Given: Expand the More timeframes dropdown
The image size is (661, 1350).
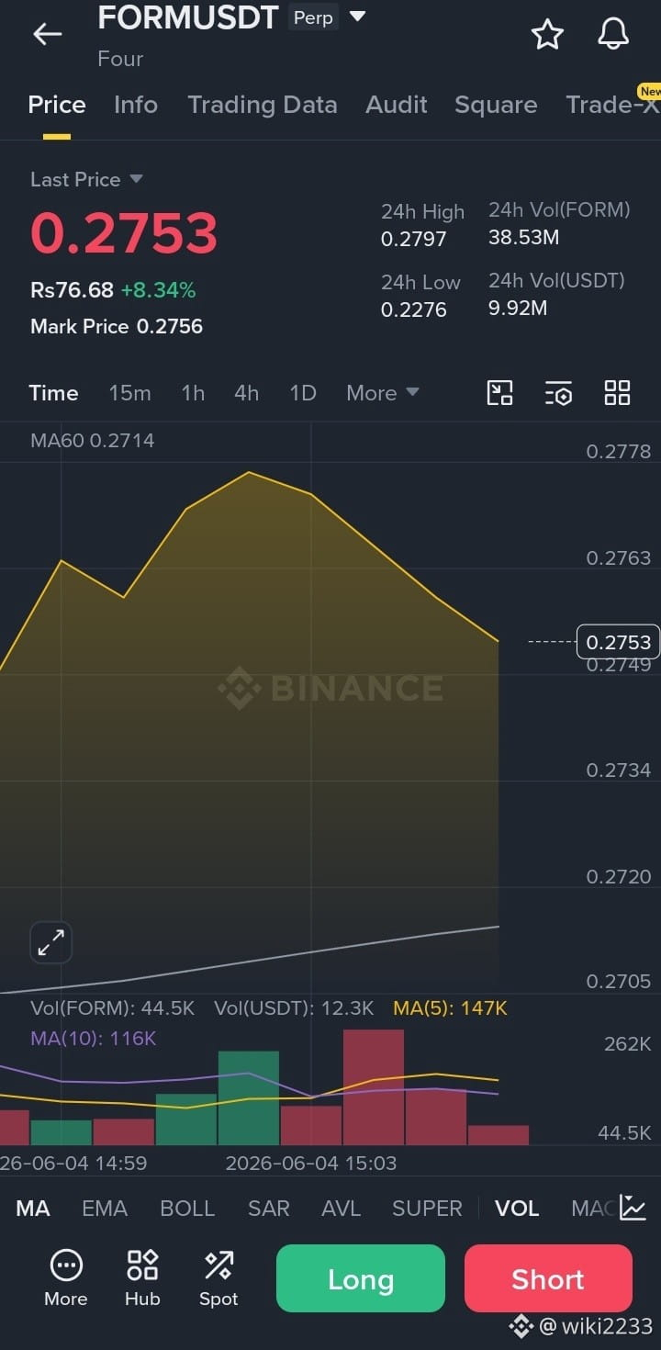Looking at the screenshot, I should point(383,393).
